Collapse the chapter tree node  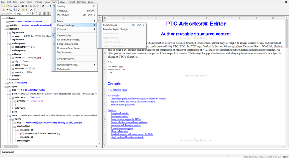click(5, 86)
